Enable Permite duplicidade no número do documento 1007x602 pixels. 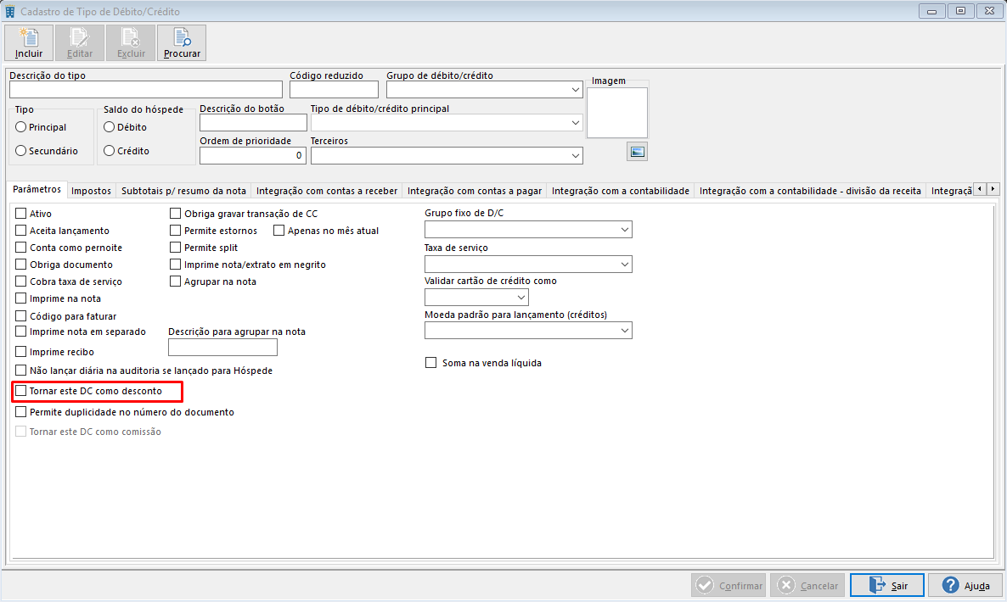click(20, 411)
